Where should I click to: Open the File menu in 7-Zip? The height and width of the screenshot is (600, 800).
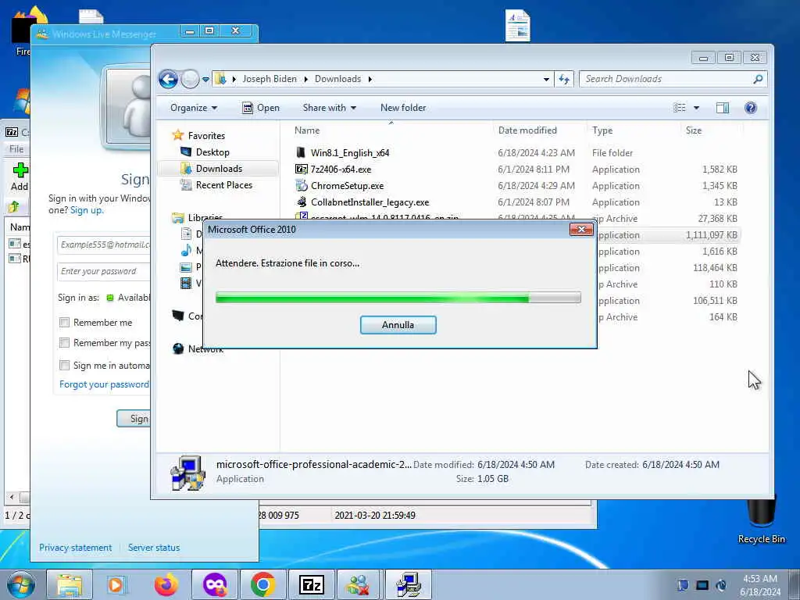16,149
